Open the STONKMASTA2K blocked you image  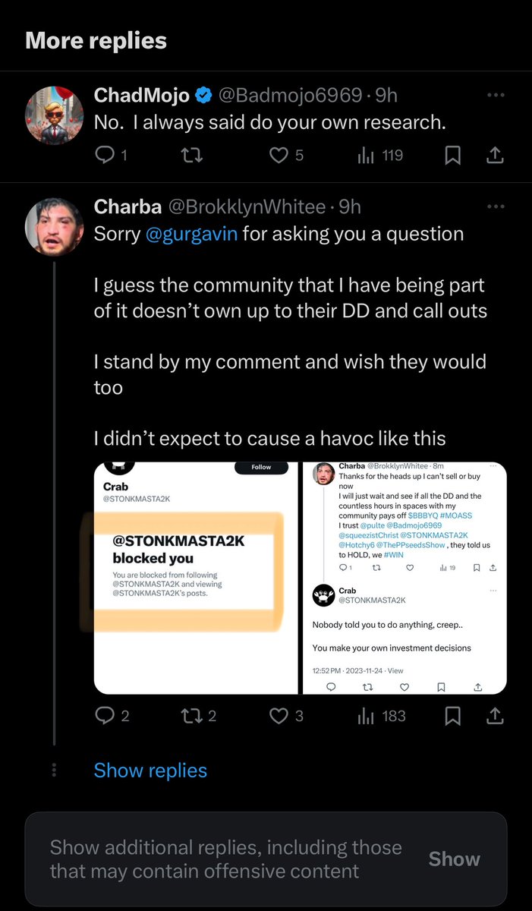[x=195, y=578]
